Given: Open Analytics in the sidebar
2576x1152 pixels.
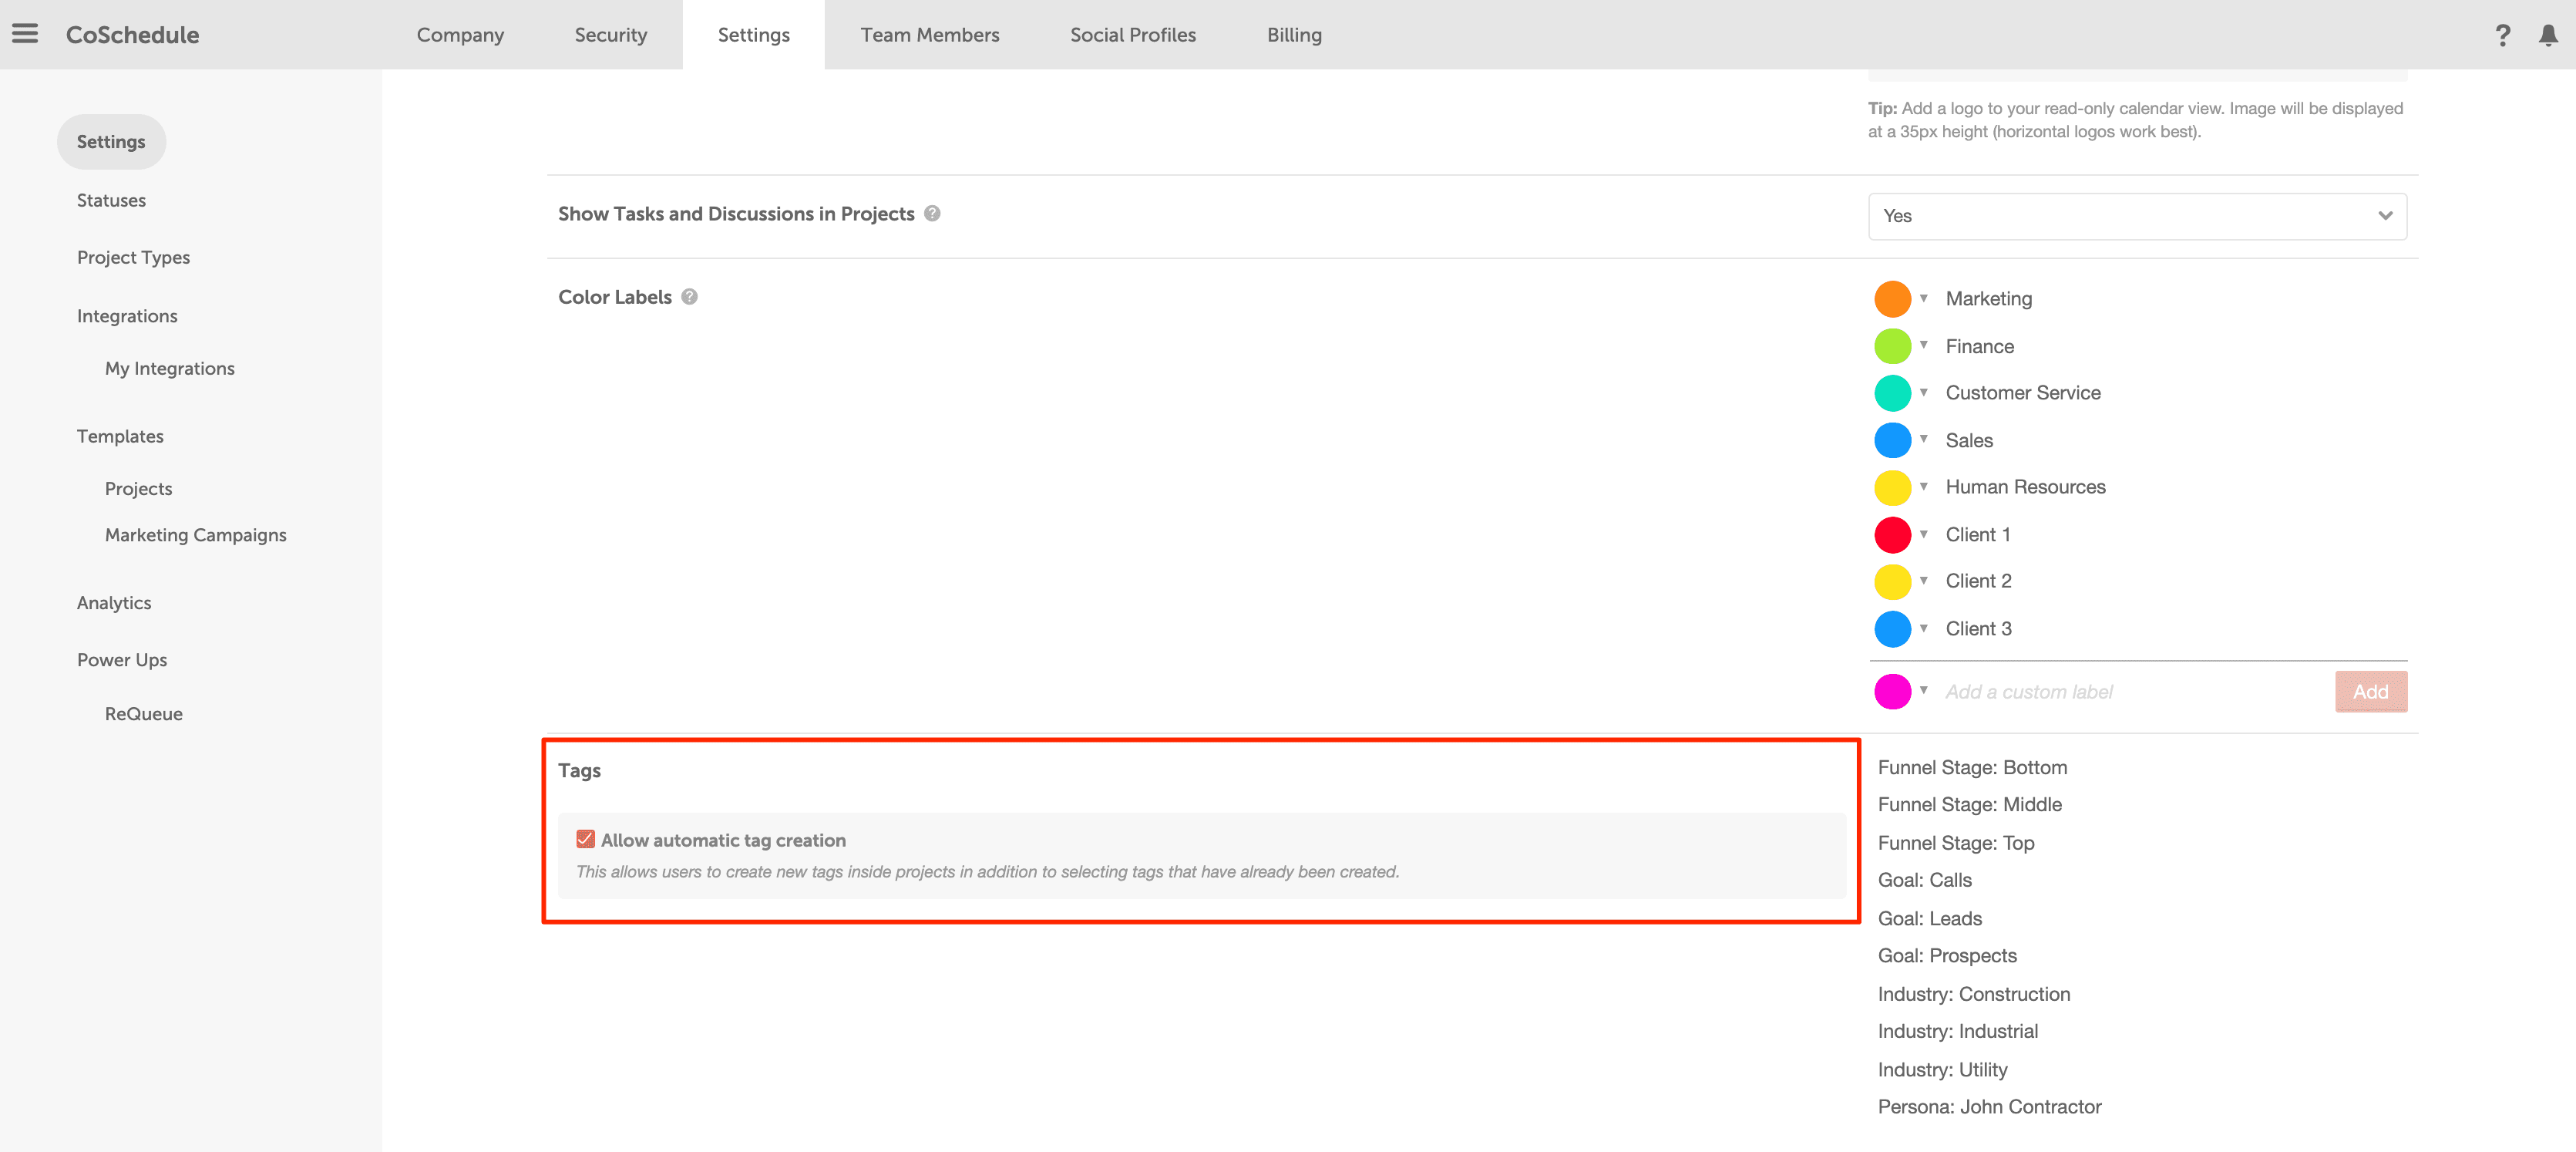Looking at the screenshot, I should click(x=114, y=603).
